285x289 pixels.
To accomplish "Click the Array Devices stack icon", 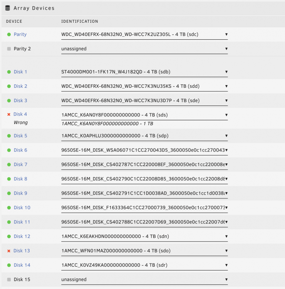I will point(8,8).
